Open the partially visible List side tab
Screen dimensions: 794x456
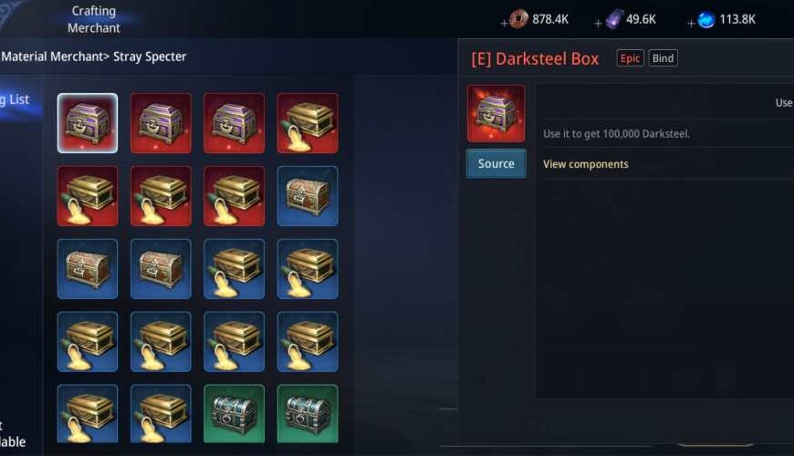click(15, 99)
